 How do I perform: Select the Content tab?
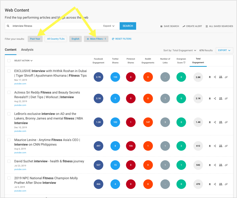(11, 50)
